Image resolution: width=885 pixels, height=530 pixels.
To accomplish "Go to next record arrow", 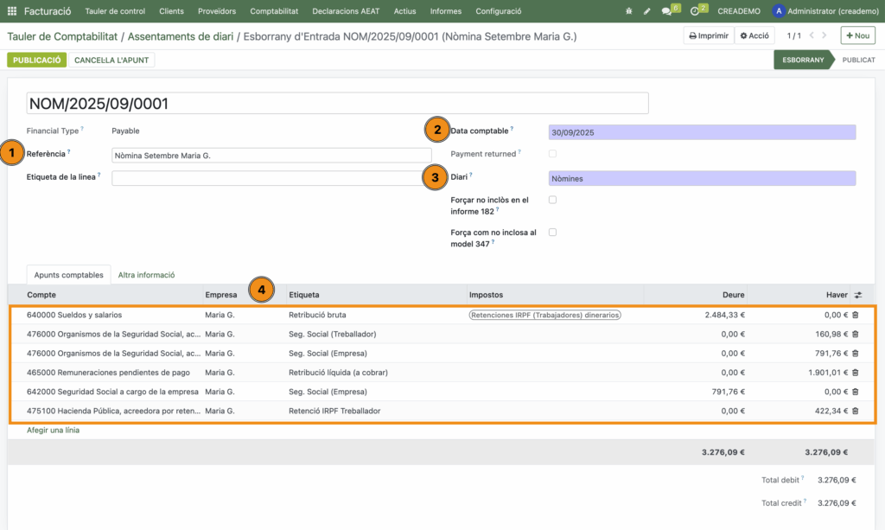I will pyautogui.click(x=825, y=36).
